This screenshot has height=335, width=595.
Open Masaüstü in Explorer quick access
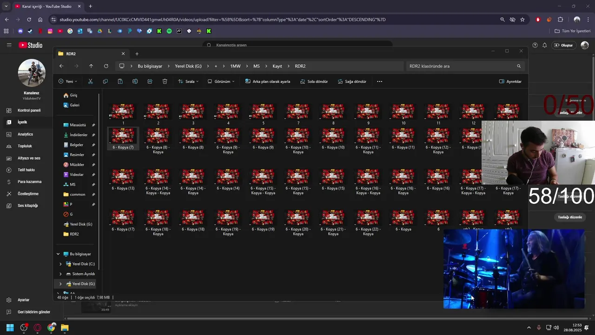(78, 125)
